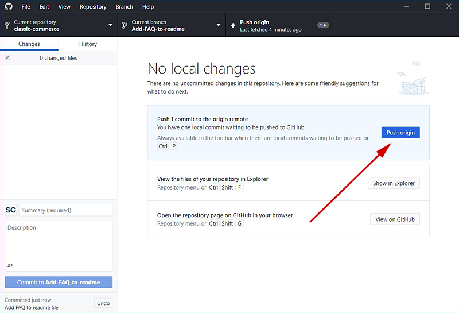This screenshot has height=313, width=459.
Task: Open the View menu
Action: [64, 6]
